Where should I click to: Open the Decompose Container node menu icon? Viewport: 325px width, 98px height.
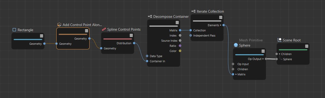tap(177, 22)
